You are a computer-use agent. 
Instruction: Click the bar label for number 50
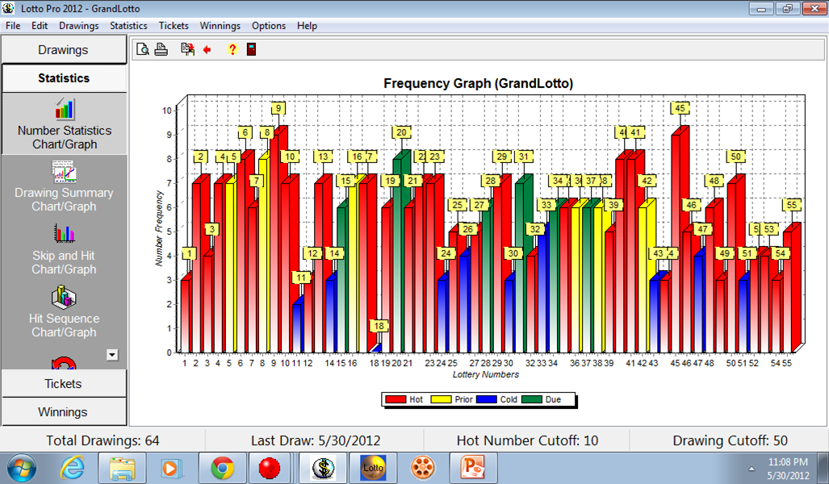point(736,156)
